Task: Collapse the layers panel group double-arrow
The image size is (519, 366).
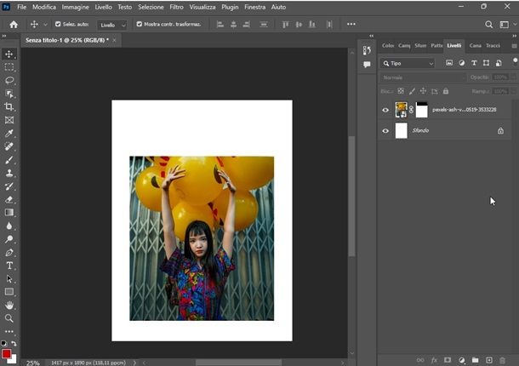Action: point(515,36)
